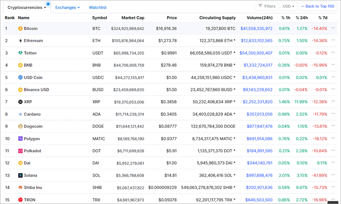Image resolution: width=341 pixels, height=204 pixels.
Task: Open the USD currency selector
Action: pos(289,6)
